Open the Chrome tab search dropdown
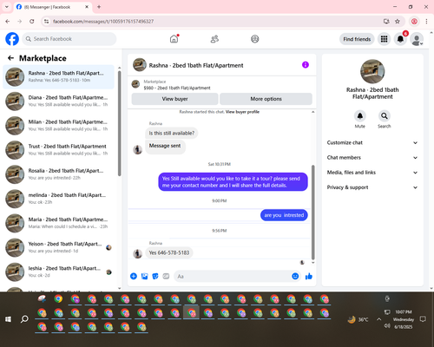Screen dimensions: 434x347 coord(7,7)
